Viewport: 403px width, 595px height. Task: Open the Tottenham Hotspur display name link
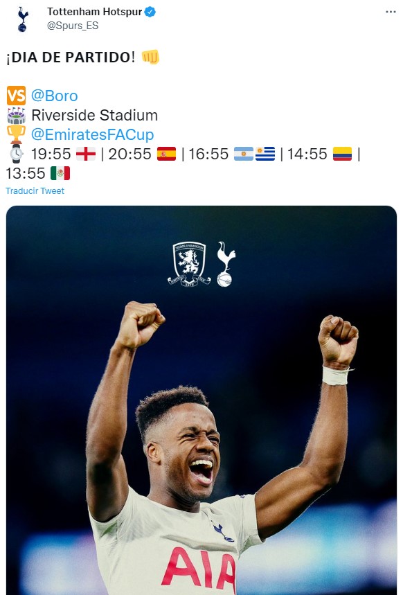(x=94, y=12)
